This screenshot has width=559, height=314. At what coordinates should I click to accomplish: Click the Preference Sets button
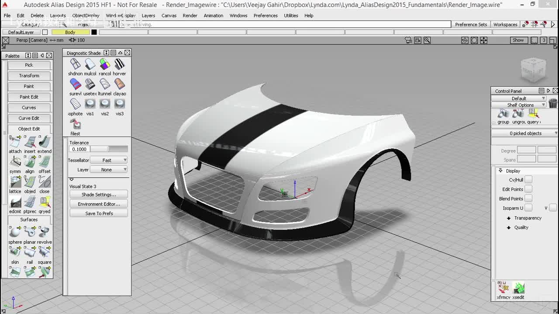coord(471,24)
